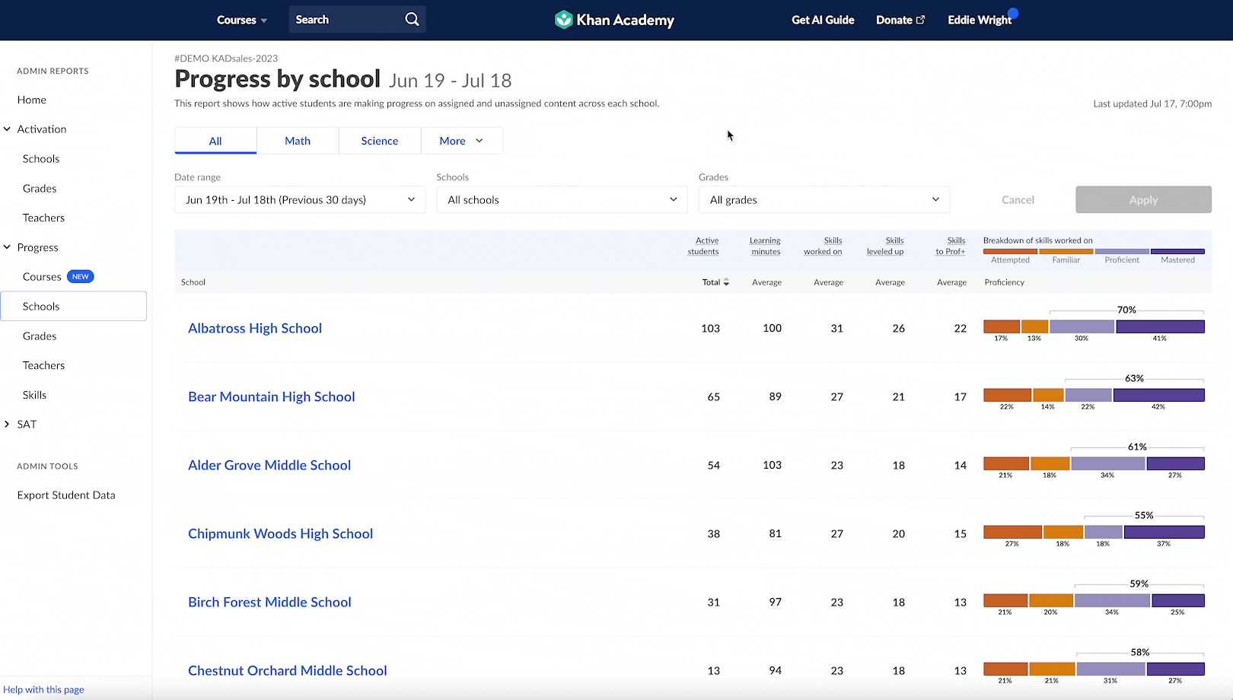Click Get AI Guide
This screenshot has height=700, width=1233.
coord(823,20)
